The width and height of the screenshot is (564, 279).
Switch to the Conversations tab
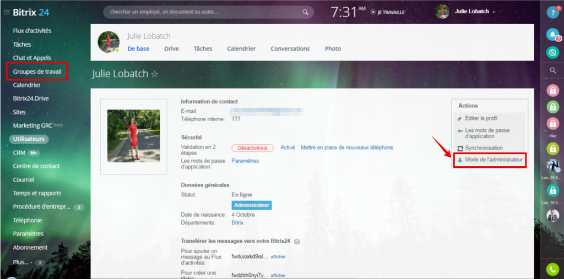290,48
